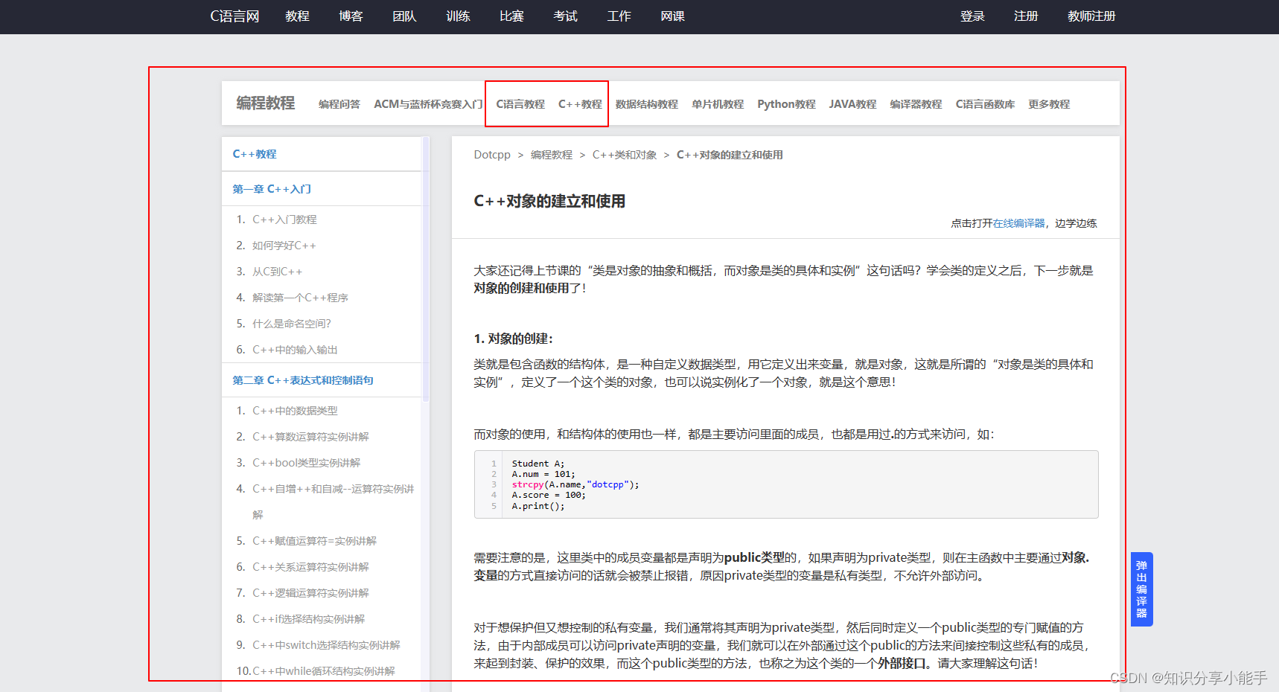The image size is (1279, 692).
Task: Click the 登录 login link
Action: coord(972,16)
